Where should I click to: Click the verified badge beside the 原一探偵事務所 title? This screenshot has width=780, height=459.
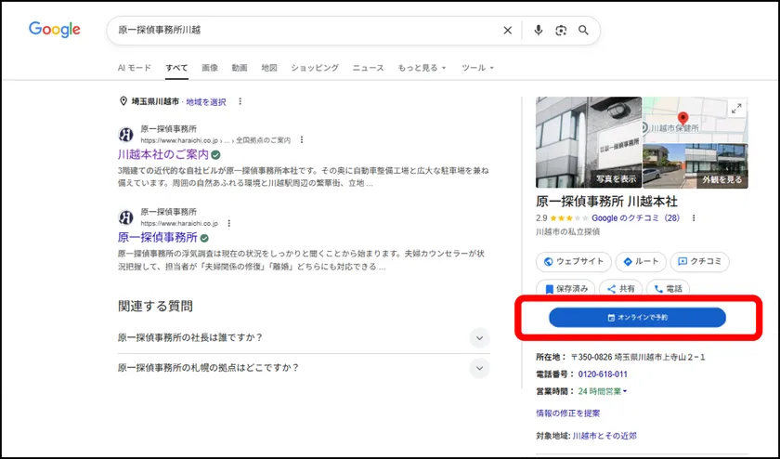click(204, 238)
